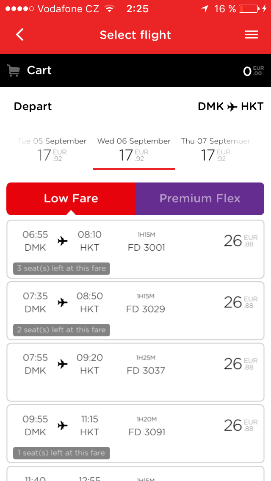Tap 26.88 EUR price on FD 3037

tap(240, 364)
